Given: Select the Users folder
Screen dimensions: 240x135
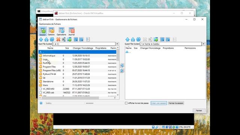Looking at the screenshot, I should click(78, 85).
